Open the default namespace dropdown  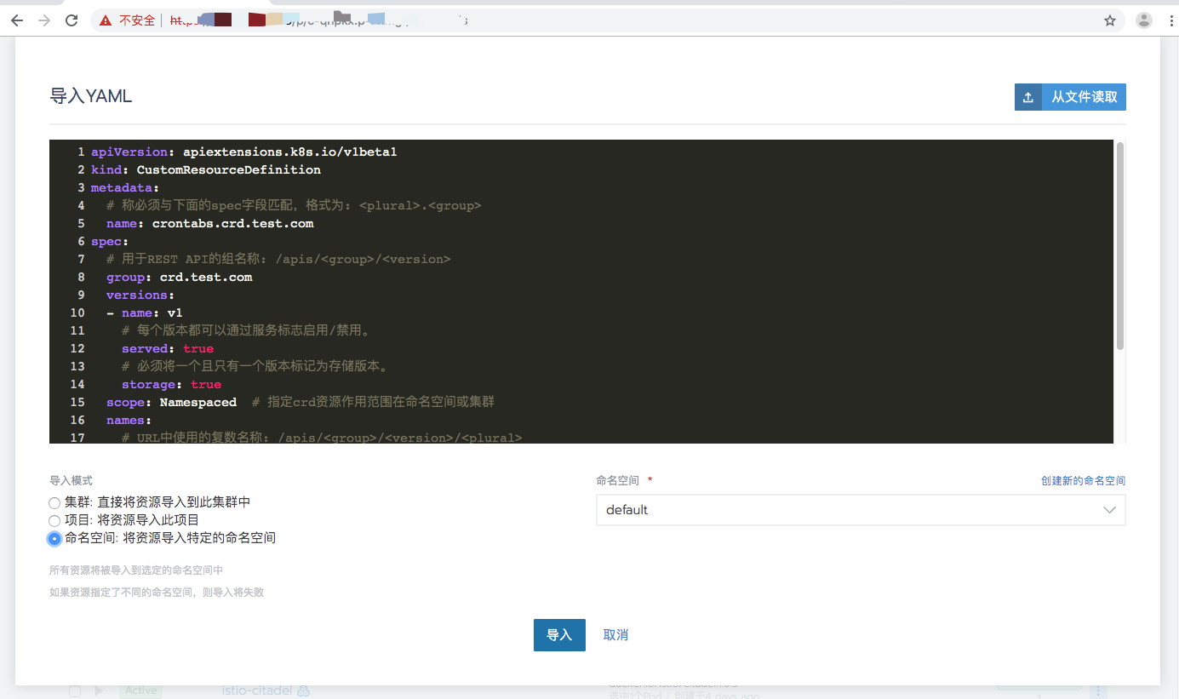point(861,510)
